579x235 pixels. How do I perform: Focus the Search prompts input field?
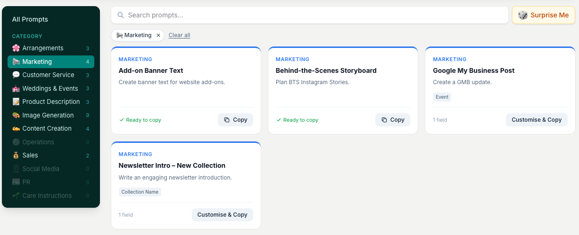click(x=310, y=15)
